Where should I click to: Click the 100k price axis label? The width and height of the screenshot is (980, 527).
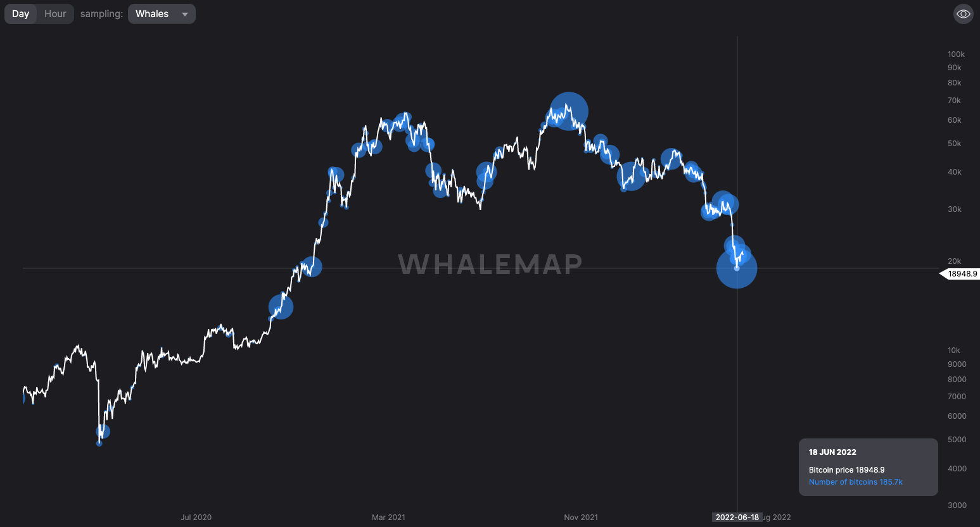pos(956,54)
